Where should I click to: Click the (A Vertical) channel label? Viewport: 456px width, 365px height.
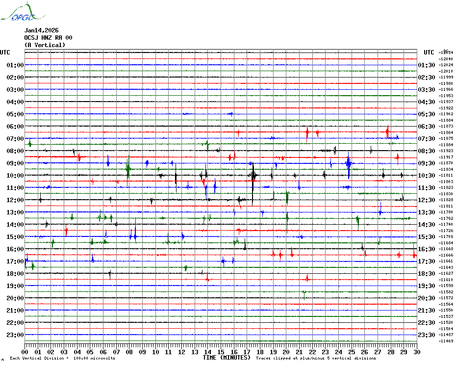click(45, 45)
